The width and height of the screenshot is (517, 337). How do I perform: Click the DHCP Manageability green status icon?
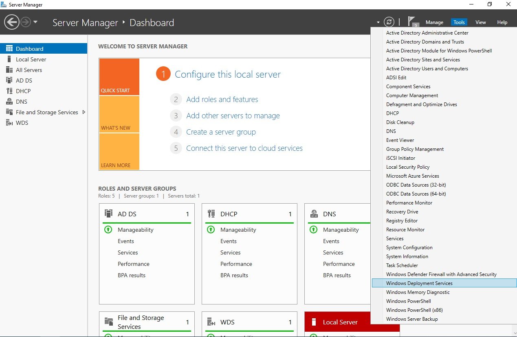point(211,230)
